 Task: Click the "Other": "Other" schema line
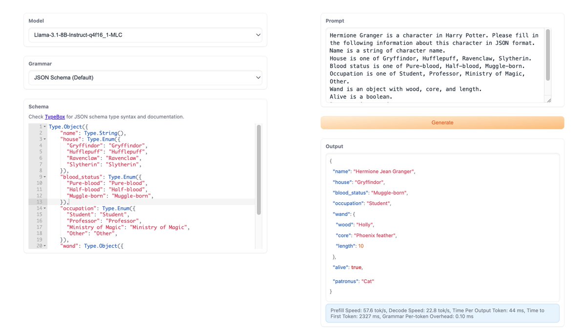pos(92,234)
